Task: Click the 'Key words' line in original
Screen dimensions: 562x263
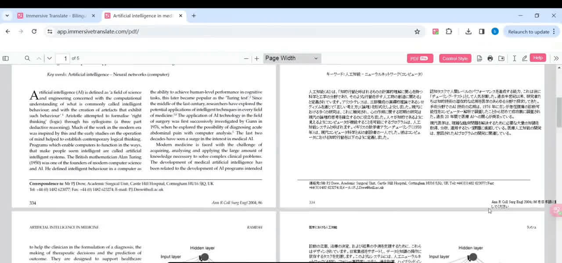Action: [108, 75]
